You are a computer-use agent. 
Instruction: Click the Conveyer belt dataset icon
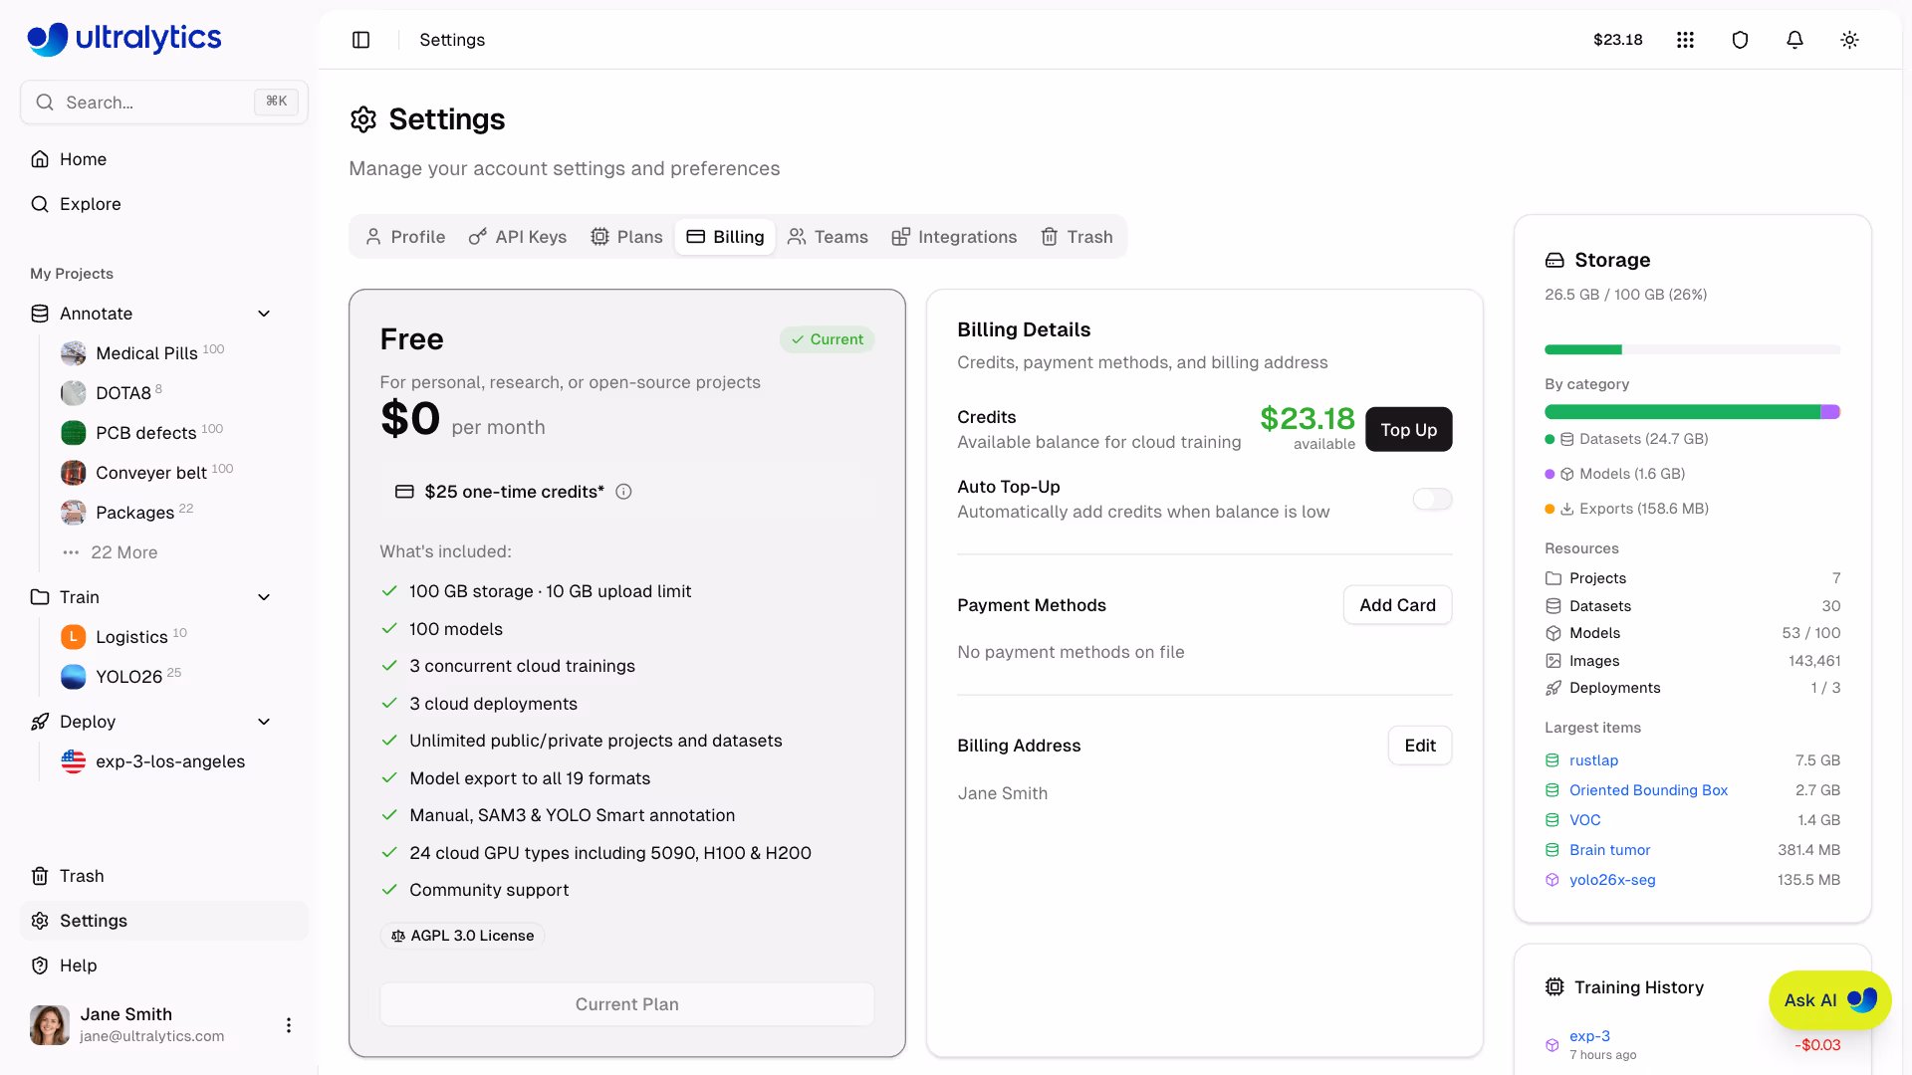click(x=74, y=473)
